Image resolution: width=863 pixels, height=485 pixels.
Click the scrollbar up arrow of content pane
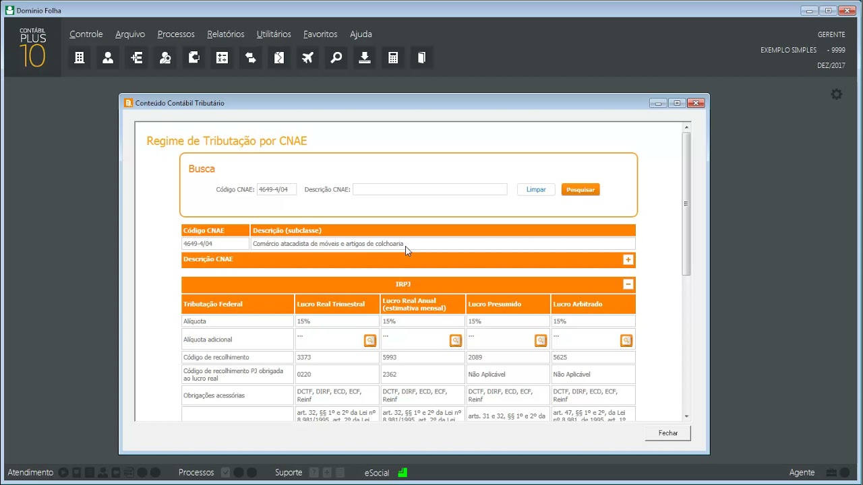pos(686,127)
